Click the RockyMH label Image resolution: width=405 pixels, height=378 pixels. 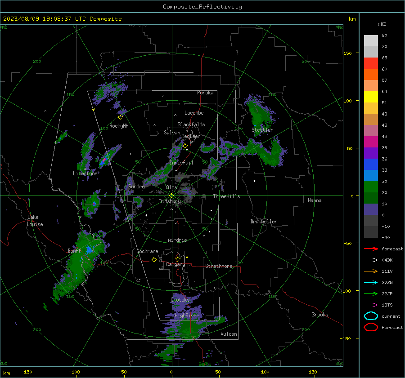[x=119, y=126]
